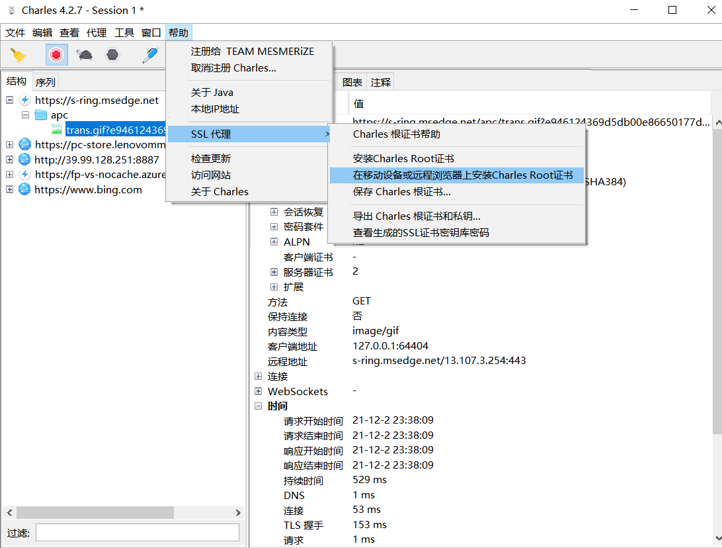722x548 pixels.
Task: Click the 127.0.0.1:64404 client address value
Action: [x=391, y=346]
